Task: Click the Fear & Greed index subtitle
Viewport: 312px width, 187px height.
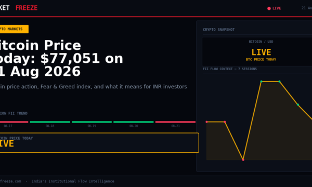Action: tap(93, 87)
